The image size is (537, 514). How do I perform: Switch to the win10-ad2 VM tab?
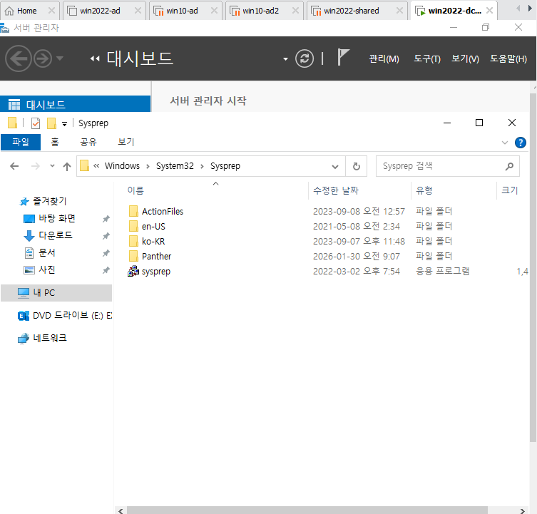click(264, 11)
